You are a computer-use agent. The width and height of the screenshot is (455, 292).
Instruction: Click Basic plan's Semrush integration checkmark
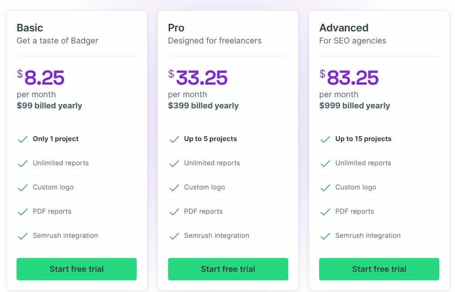[x=22, y=236]
